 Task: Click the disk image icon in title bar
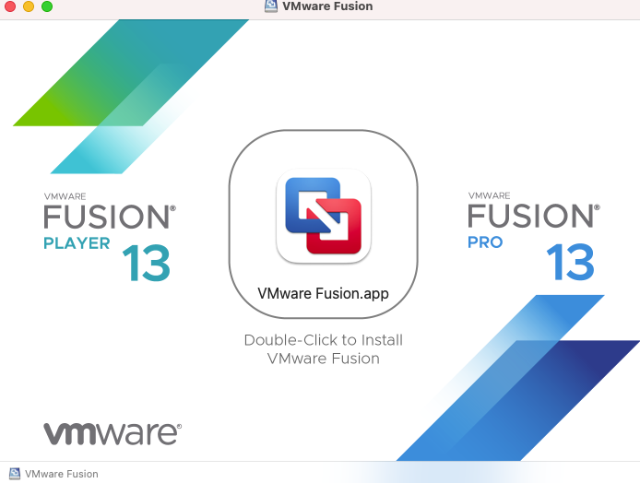[x=271, y=6]
